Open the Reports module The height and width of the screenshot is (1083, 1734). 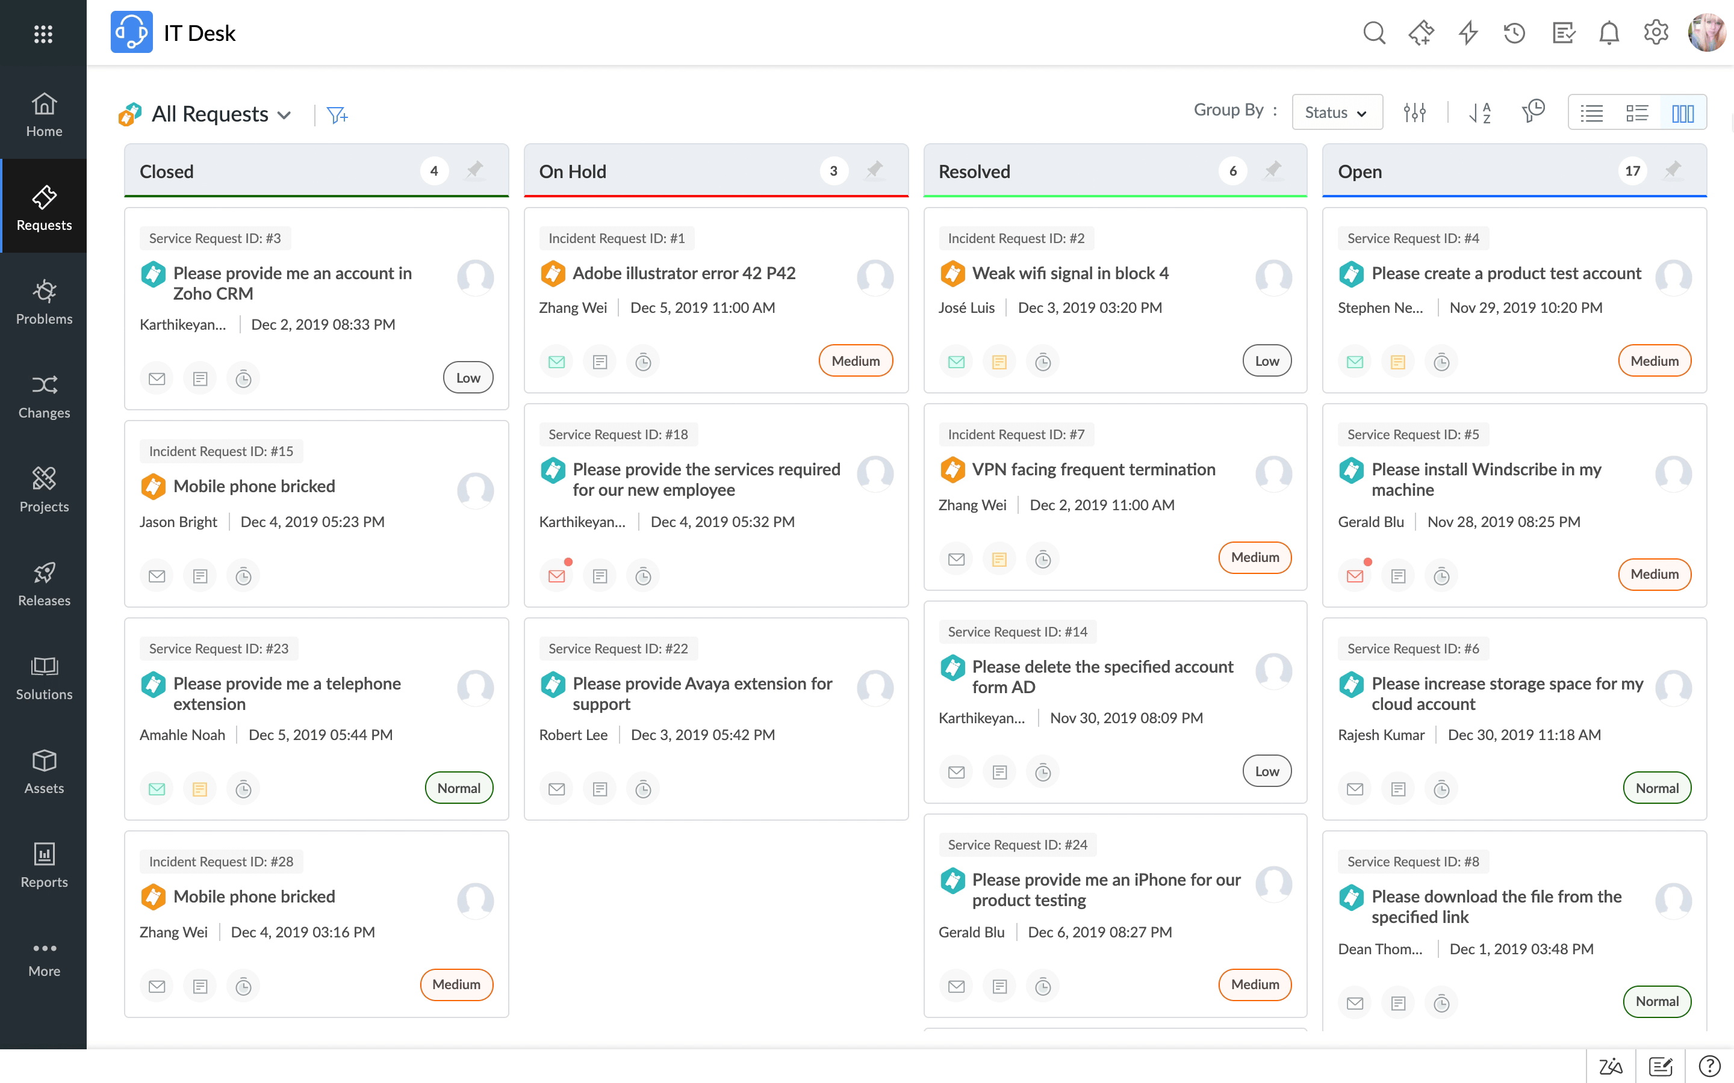tap(44, 865)
